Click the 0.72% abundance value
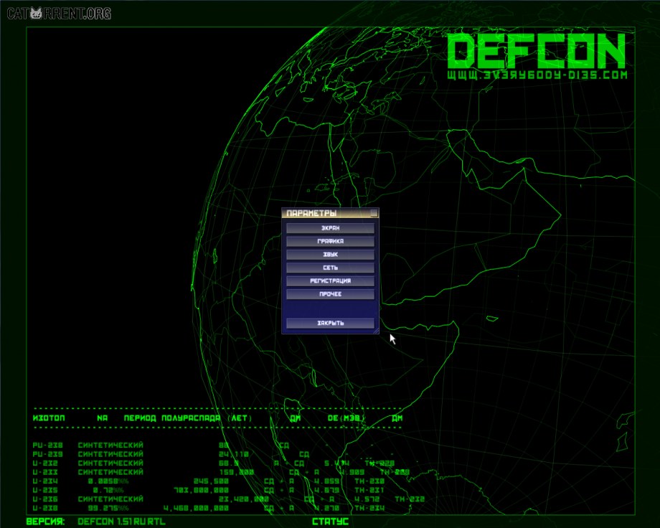The image size is (660, 528). click(108, 490)
